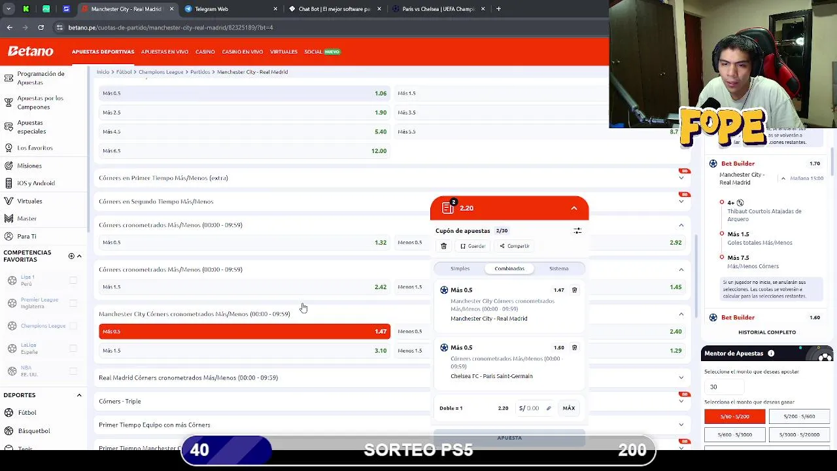
Task: Select Más 1.5 odds 3.10 for Manchester City
Action: (245, 351)
